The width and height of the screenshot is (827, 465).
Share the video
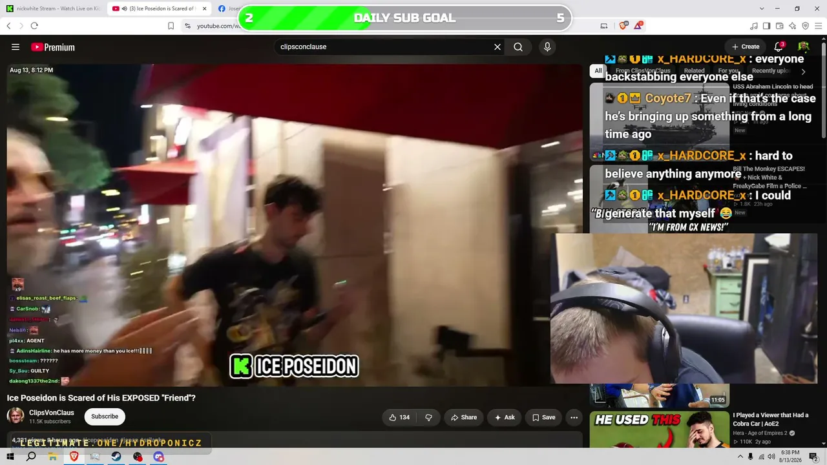coord(464,417)
